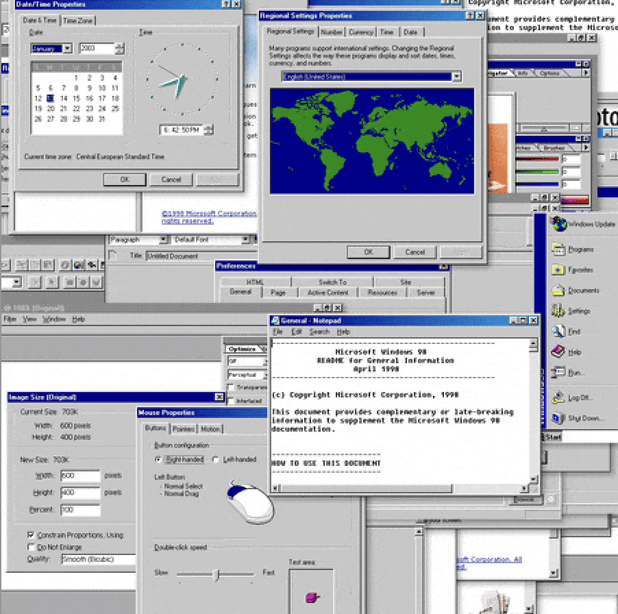618x614 pixels.
Task: Open the January month dropdown
Action: (x=67, y=49)
